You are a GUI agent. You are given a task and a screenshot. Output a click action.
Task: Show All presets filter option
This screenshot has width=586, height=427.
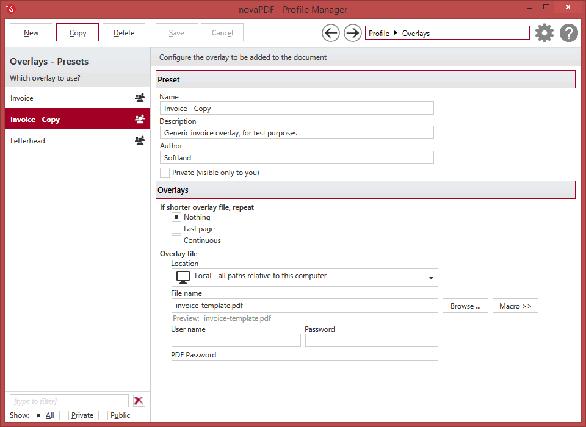38,415
